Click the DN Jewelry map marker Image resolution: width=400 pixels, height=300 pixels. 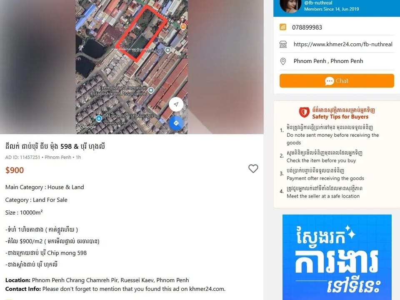[99, 118]
